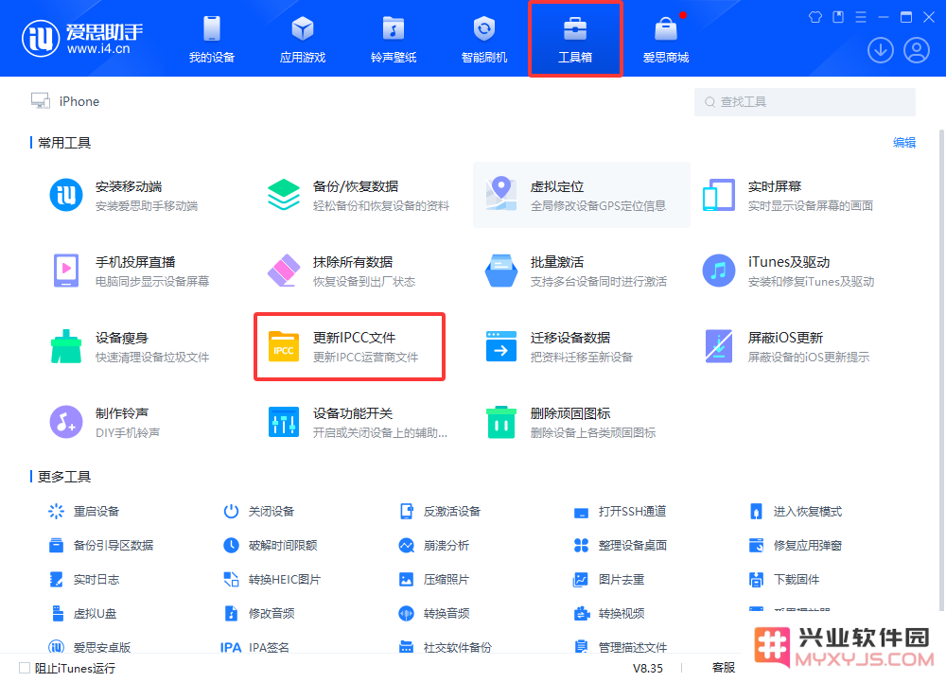Screen dimensions: 946x682
Task: Select the 工具箱 tab
Action: click(575, 39)
